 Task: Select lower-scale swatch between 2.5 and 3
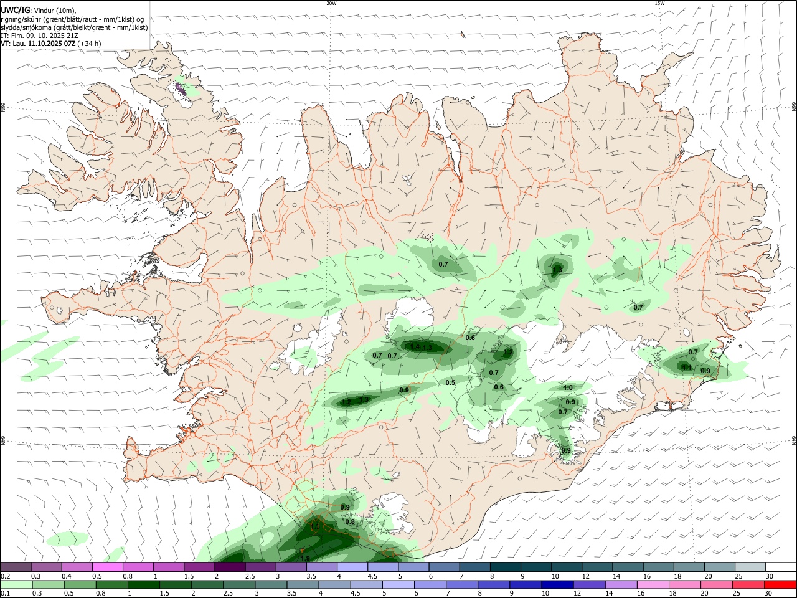[239, 584]
